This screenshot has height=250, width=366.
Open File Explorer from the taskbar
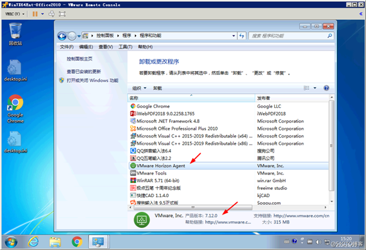click(x=55, y=242)
